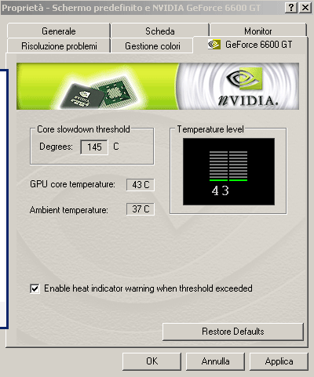Click the Temperature level bar gauge

(x=228, y=166)
